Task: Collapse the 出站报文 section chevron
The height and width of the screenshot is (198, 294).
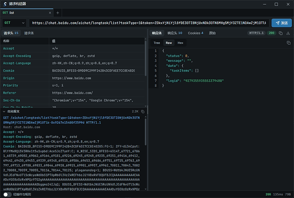Action: click(x=4, y=111)
